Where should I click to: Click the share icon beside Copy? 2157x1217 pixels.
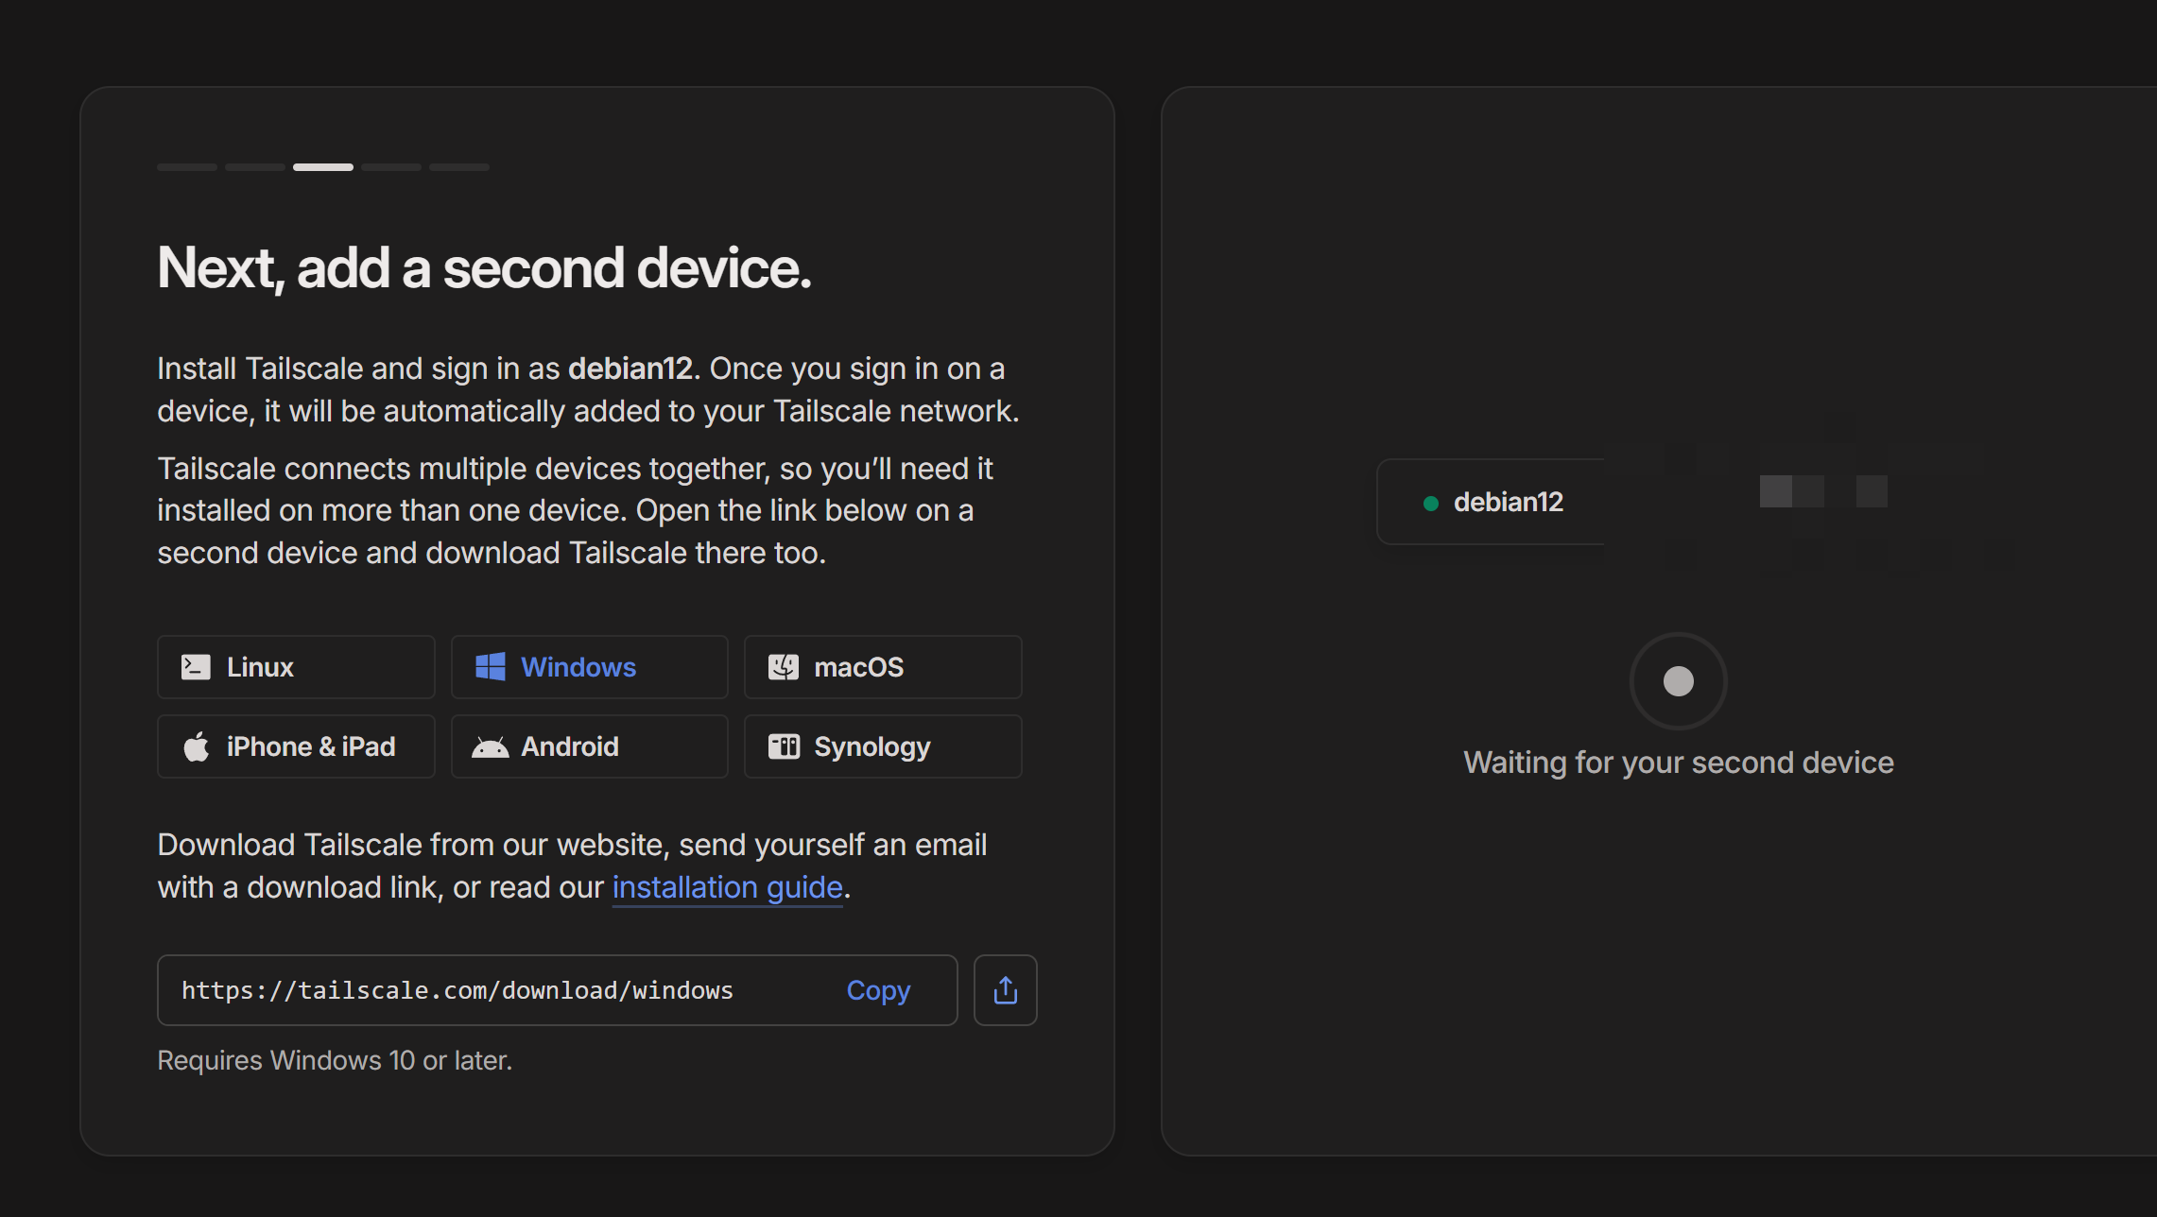point(1006,990)
